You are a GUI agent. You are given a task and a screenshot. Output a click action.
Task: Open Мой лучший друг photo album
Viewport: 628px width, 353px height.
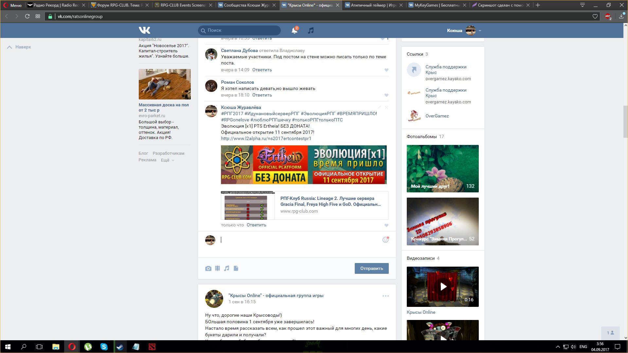coord(442,168)
